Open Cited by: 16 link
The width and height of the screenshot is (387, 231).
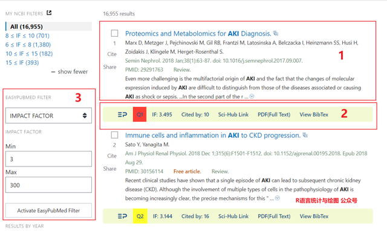pyautogui.click(x=195, y=217)
